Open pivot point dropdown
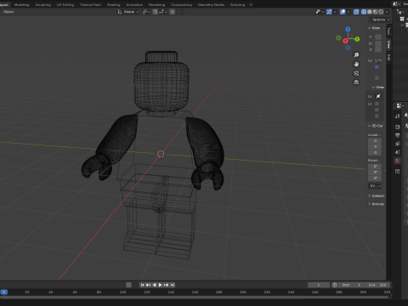Viewport: 408px width, 306px height. point(146,12)
